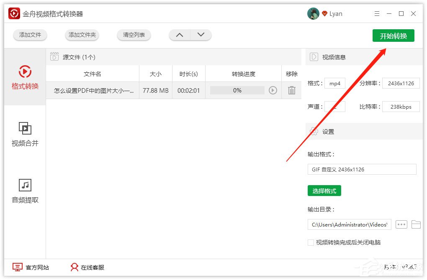Open the 格式 mp4 dropdown
Image resolution: width=427 pixels, height=280 pixels.
click(x=334, y=83)
